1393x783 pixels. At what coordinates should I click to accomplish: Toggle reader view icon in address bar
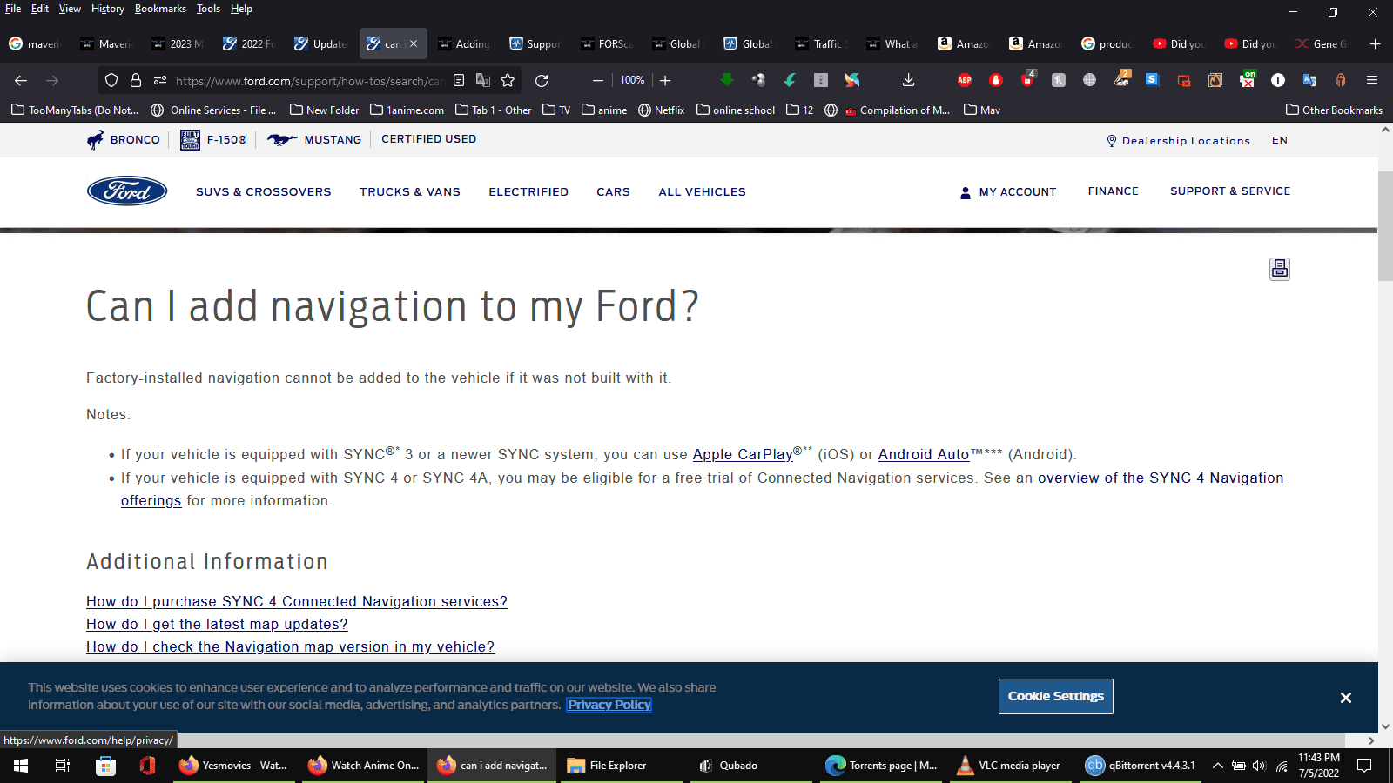(x=459, y=80)
